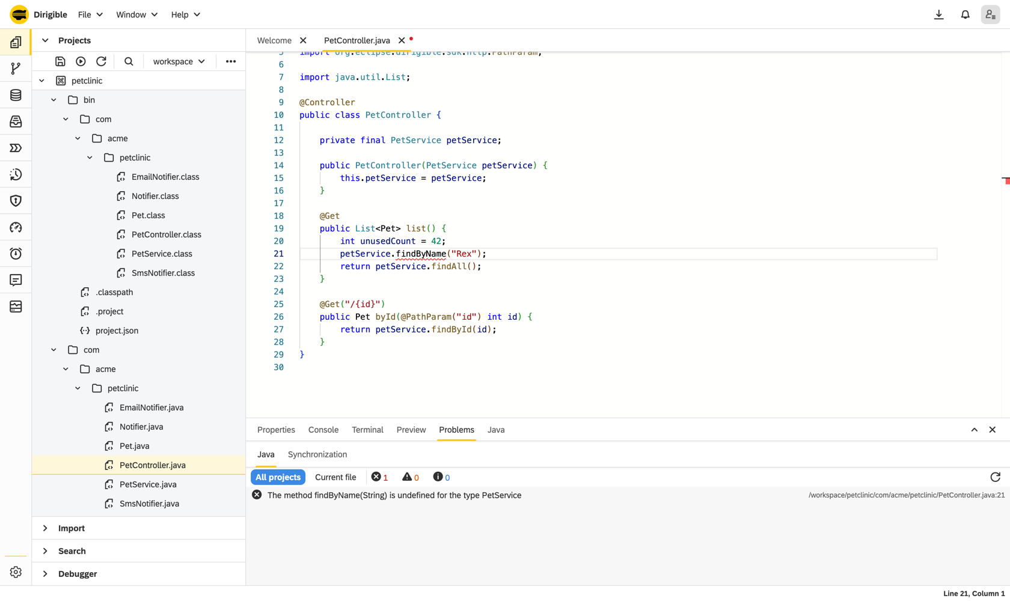Refresh the Projects tree
The width and height of the screenshot is (1010, 601).
101,61
